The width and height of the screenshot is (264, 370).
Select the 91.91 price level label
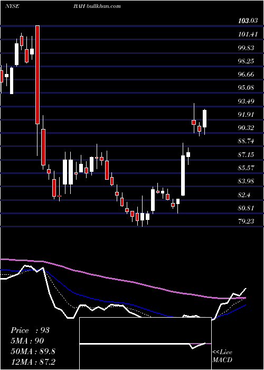point(247,115)
